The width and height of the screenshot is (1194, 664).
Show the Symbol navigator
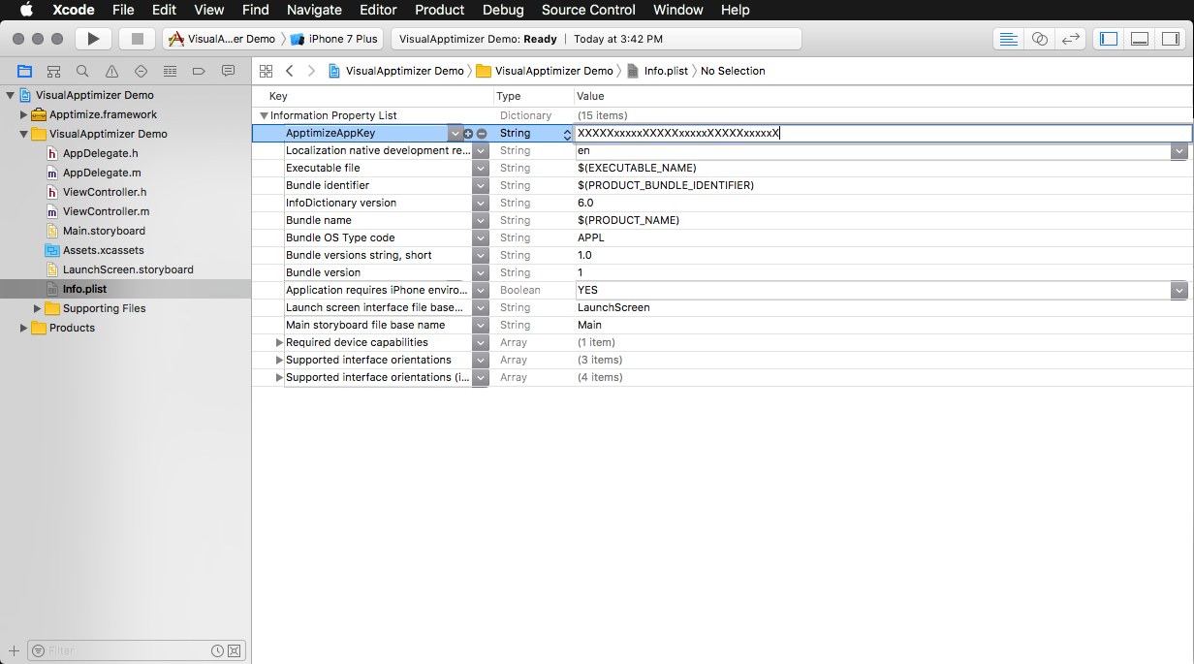pos(54,71)
